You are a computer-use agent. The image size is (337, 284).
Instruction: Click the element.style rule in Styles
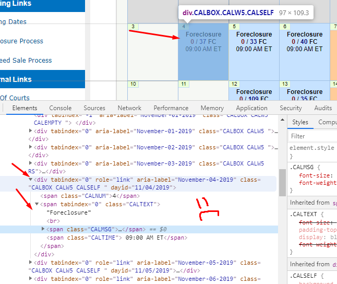[x=312, y=148]
